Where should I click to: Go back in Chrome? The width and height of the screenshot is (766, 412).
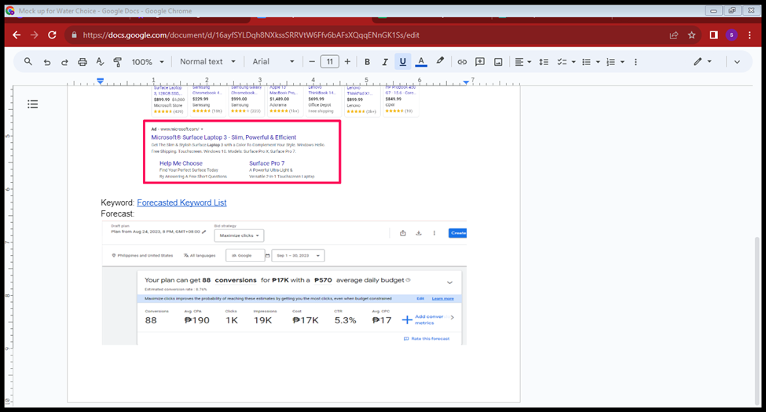[x=16, y=35]
